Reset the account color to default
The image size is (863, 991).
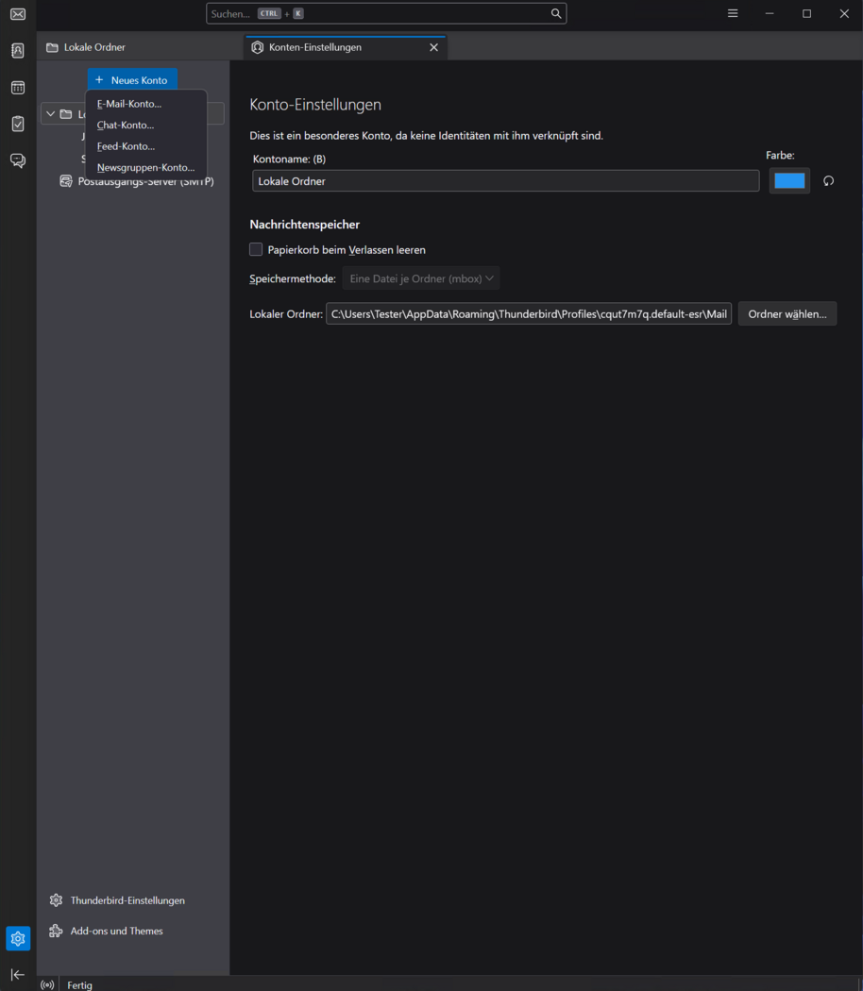[x=828, y=181]
